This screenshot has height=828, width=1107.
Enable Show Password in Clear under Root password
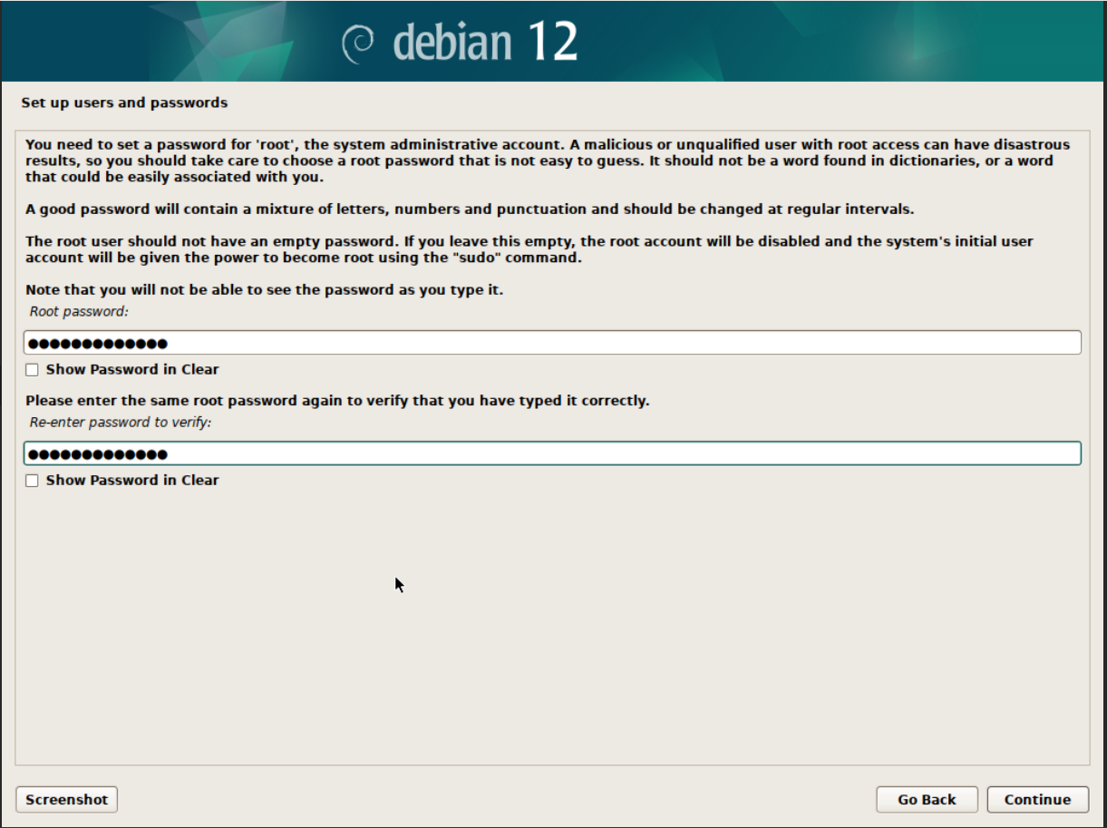pos(33,370)
